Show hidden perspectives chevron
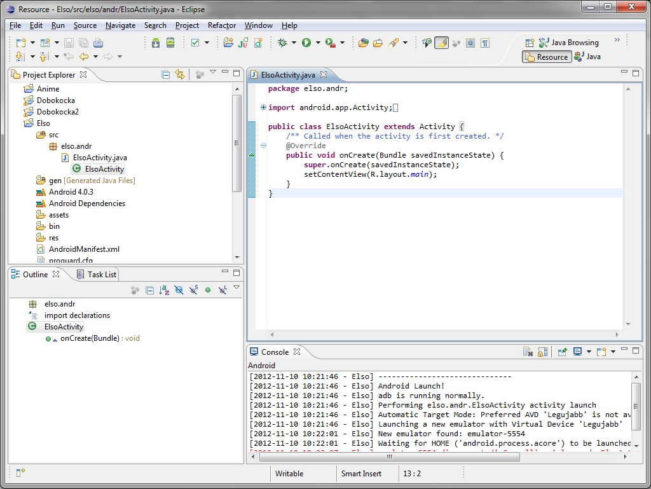This screenshot has height=489, width=651. click(617, 40)
